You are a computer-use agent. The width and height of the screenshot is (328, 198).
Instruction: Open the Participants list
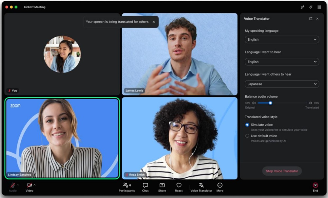(127, 187)
